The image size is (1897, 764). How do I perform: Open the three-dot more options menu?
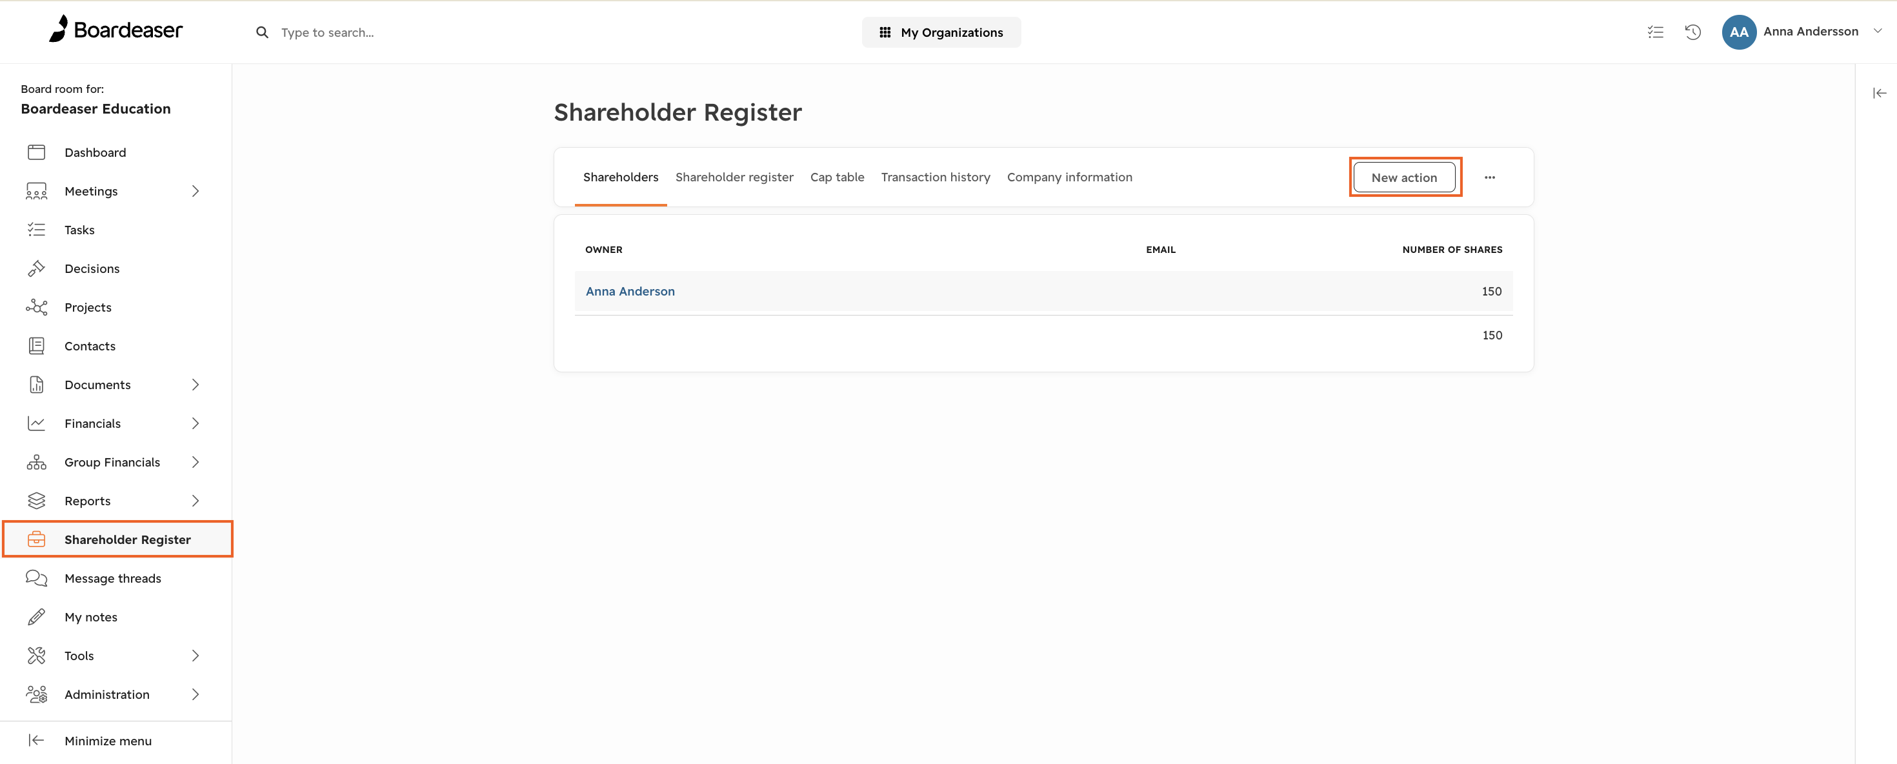[x=1489, y=177]
